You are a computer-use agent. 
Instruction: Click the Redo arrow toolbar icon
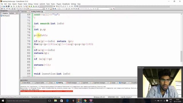(14, 6)
